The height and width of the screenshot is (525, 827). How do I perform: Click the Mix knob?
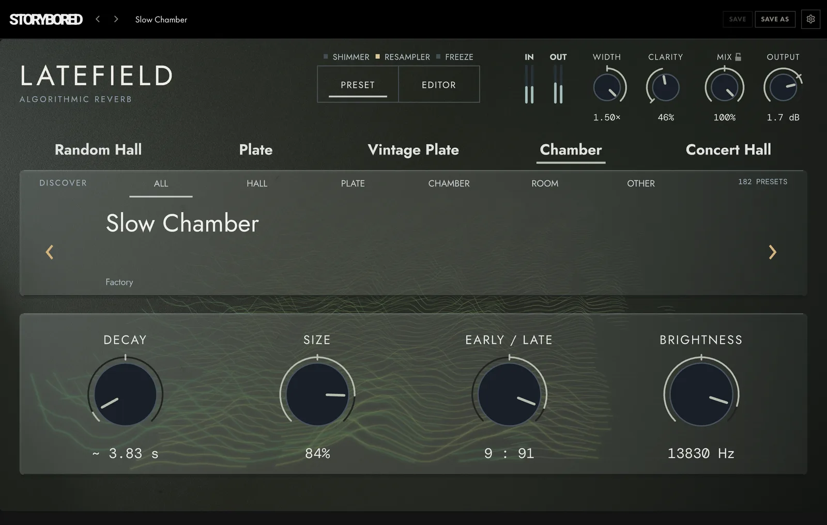click(x=725, y=87)
